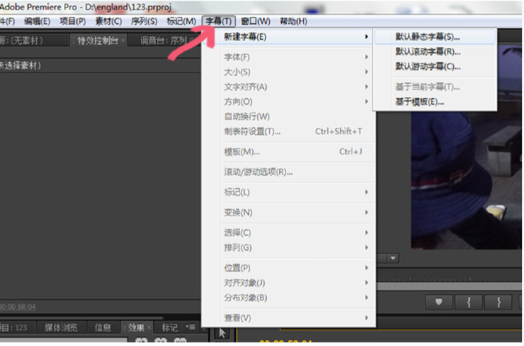Open the dropdown below the program monitor
524x346 pixels.
(393, 258)
